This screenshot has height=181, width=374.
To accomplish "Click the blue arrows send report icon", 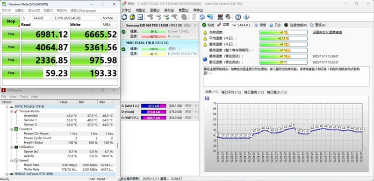I will coord(202,17).
